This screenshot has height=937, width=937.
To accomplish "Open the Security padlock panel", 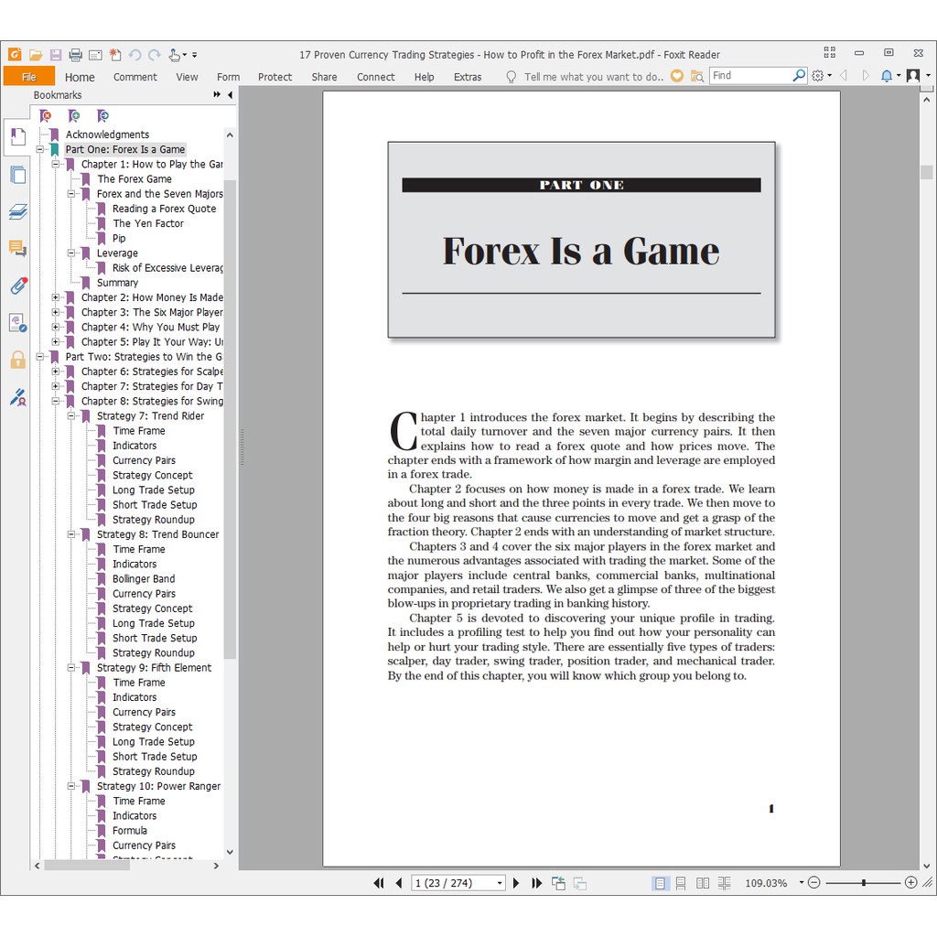I will coord(18,360).
